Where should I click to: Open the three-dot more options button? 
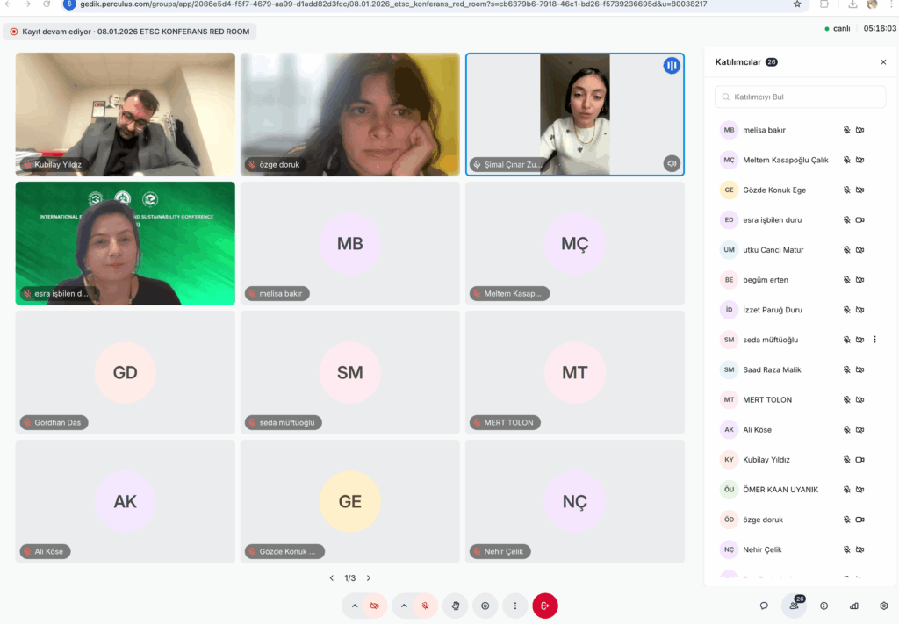514,606
